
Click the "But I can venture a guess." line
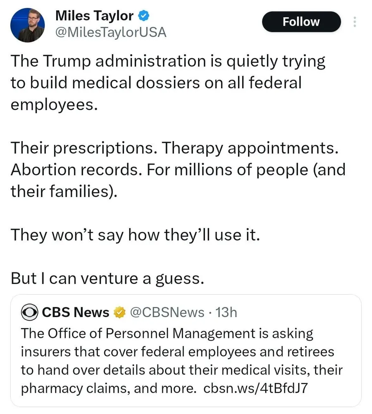[107, 278]
